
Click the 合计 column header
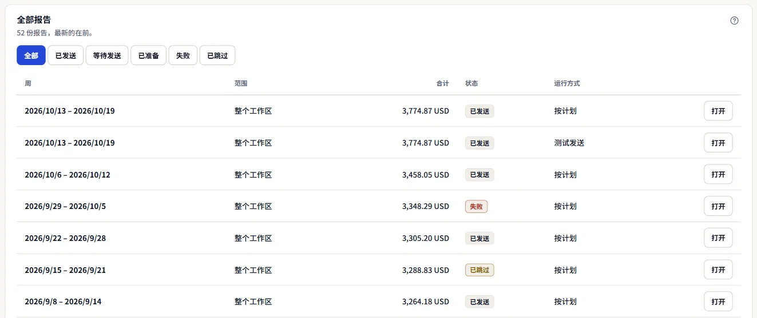tap(443, 83)
